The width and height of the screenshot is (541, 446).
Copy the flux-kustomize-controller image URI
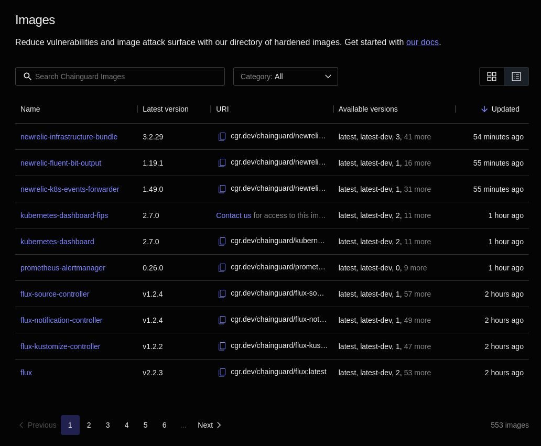(x=222, y=346)
